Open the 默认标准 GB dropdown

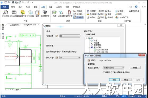[70, 58]
